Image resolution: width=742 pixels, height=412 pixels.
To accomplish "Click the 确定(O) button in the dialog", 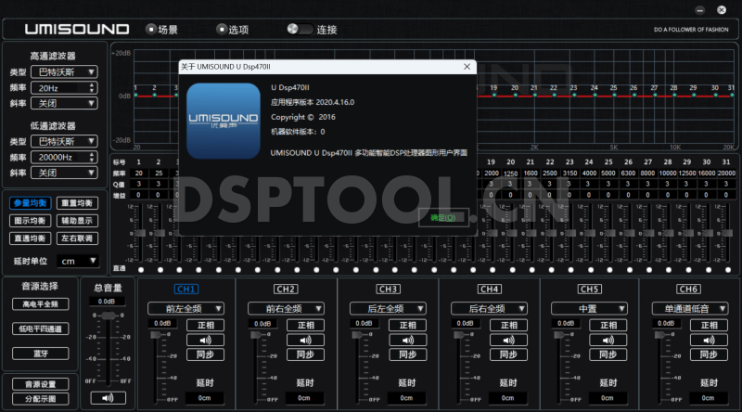I will tap(443, 218).
